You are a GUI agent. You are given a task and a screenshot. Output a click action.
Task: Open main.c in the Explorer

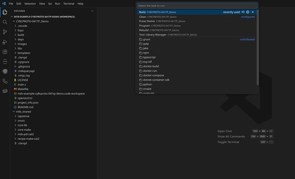54,85
